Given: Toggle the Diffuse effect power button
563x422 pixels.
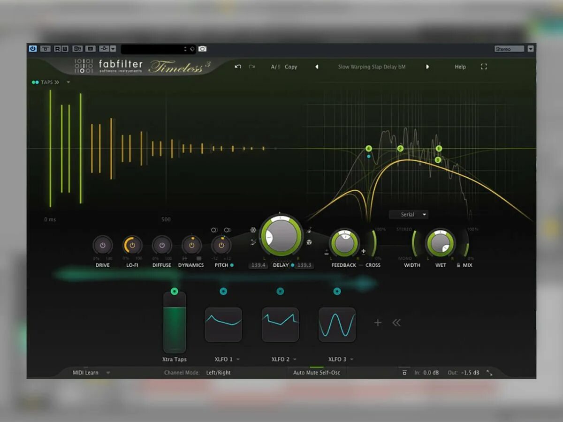Looking at the screenshot, I should 162,245.
